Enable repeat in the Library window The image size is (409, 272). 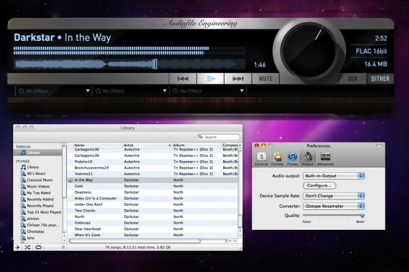[x=38, y=248]
